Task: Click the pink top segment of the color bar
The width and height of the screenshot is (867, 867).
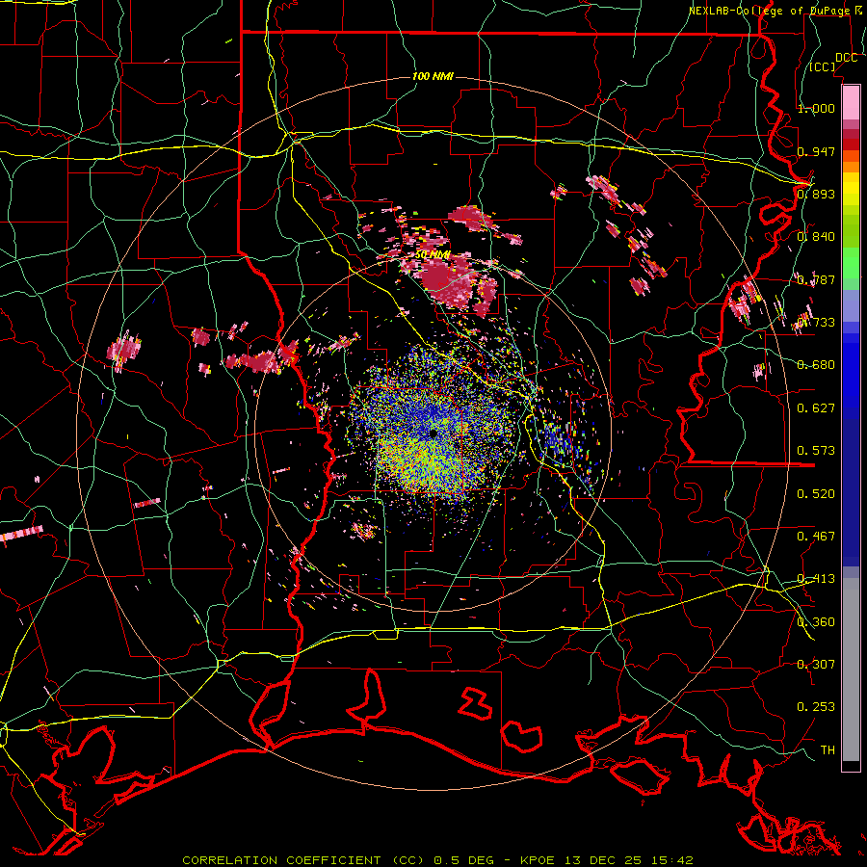Action: 851,103
